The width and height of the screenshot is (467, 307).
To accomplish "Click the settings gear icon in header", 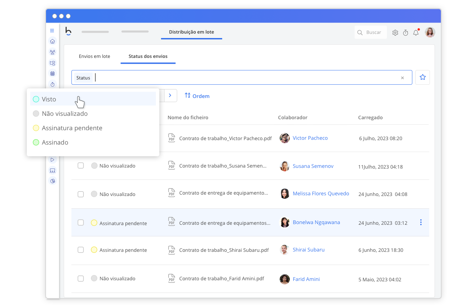I will [395, 33].
